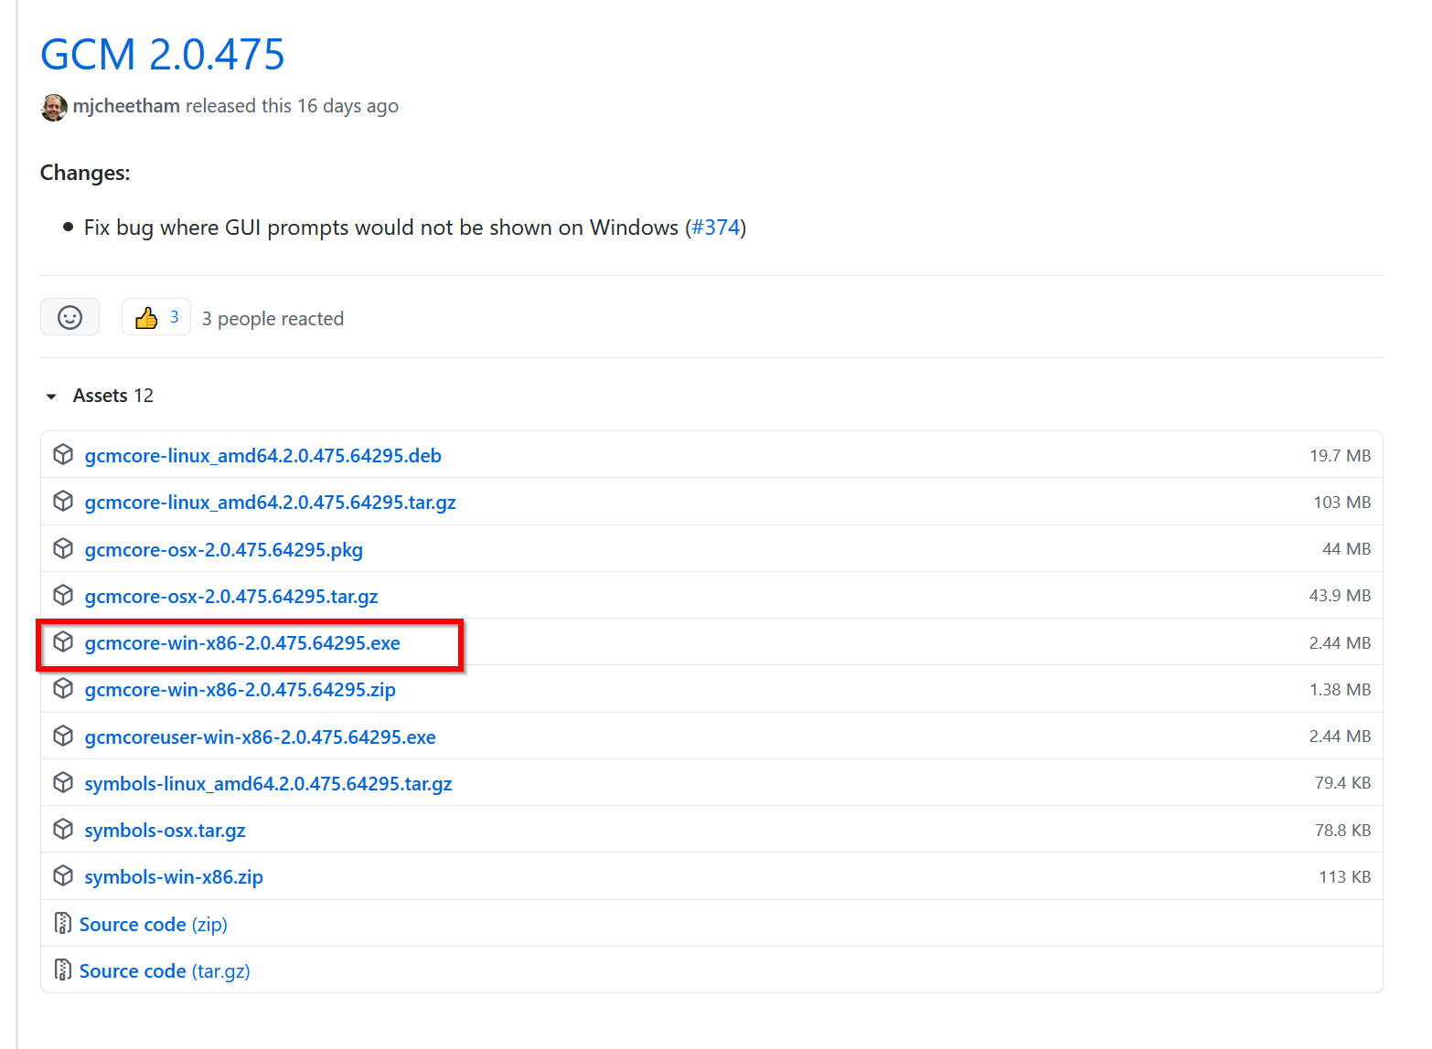The image size is (1432, 1049).
Task: Click the 103 MB size value
Action: coord(1342,503)
